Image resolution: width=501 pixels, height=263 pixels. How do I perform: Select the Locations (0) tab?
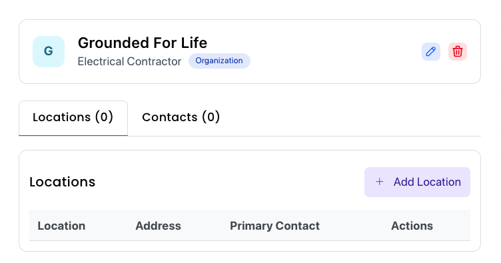73,118
